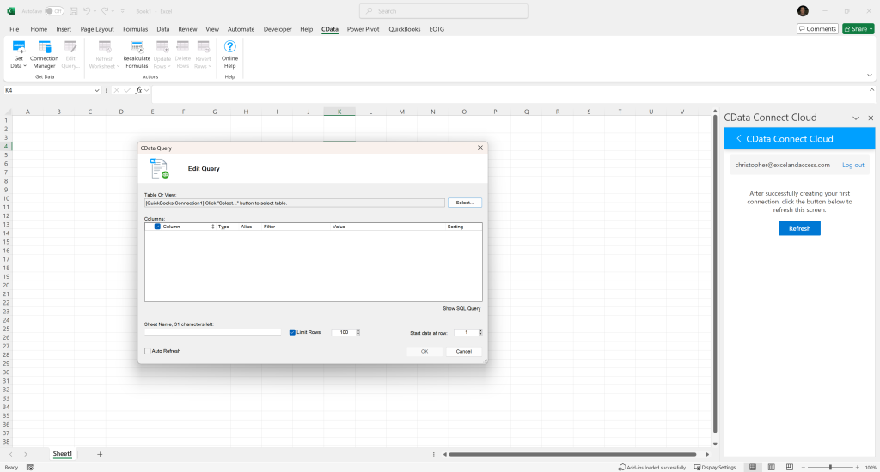This screenshot has height=472, width=880.
Task: Click the Undo icon in the title bar
Action: point(87,11)
